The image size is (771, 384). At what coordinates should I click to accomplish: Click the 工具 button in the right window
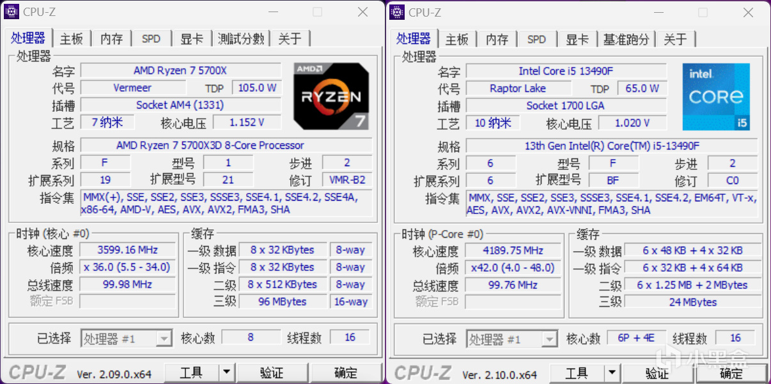(x=577, y=373)
